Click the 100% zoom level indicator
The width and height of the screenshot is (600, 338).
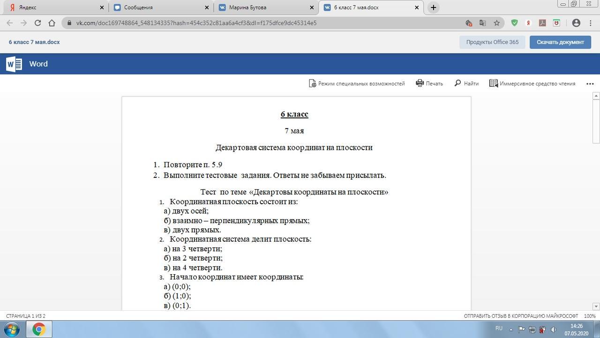tap(590, 316)
